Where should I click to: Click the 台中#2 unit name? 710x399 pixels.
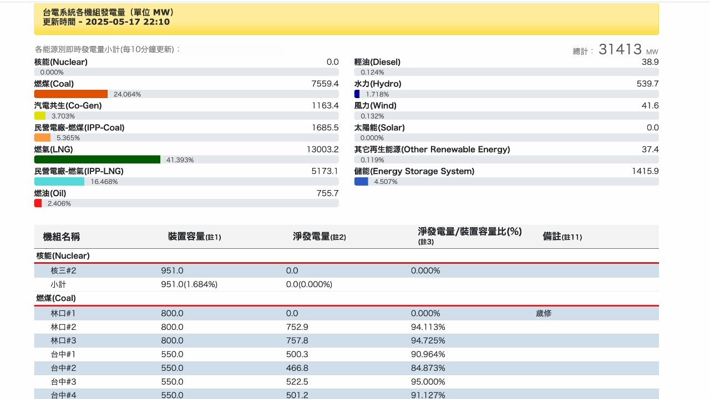(x=63, y=368)
